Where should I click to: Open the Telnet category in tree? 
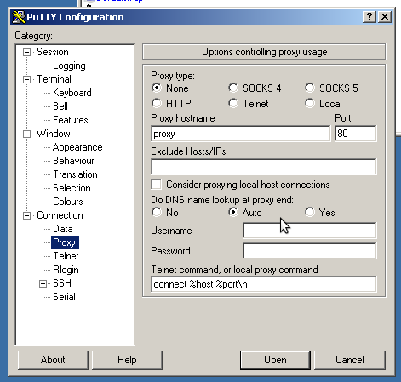(66, 256)
